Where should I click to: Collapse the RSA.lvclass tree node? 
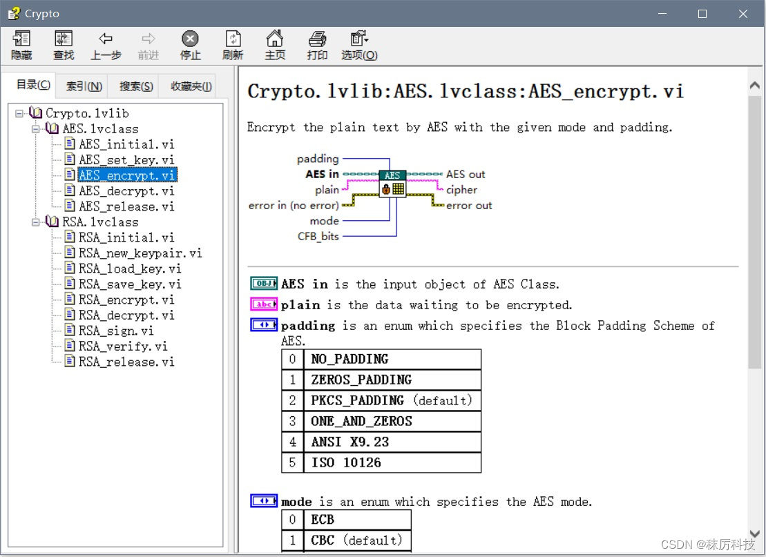pos(36,222)
